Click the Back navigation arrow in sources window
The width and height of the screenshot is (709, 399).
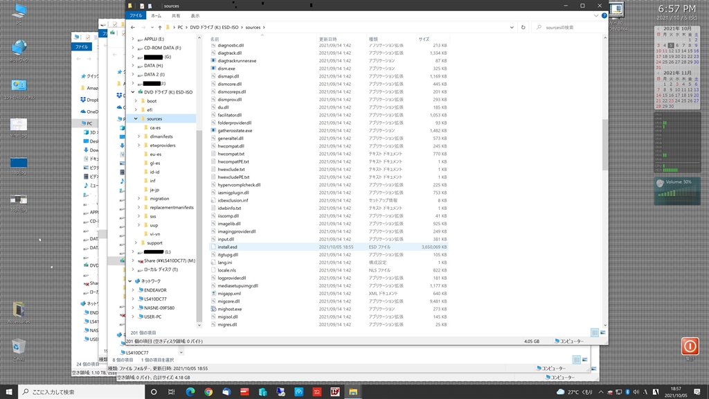133,28
